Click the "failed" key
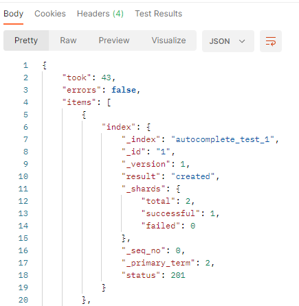 161,226
